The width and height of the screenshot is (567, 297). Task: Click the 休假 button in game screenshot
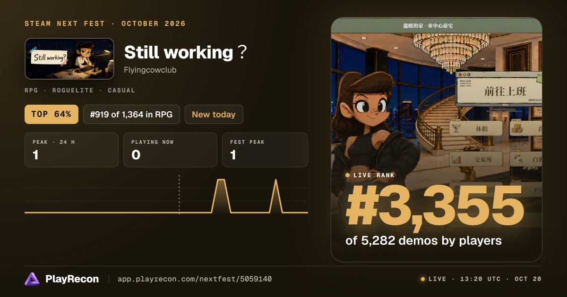[x=475, y=129]
